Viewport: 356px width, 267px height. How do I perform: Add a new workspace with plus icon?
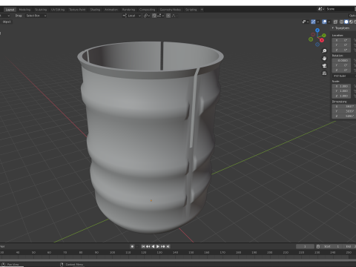[x=202, y=10]
